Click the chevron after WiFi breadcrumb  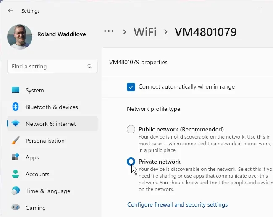tap(165, 32)
